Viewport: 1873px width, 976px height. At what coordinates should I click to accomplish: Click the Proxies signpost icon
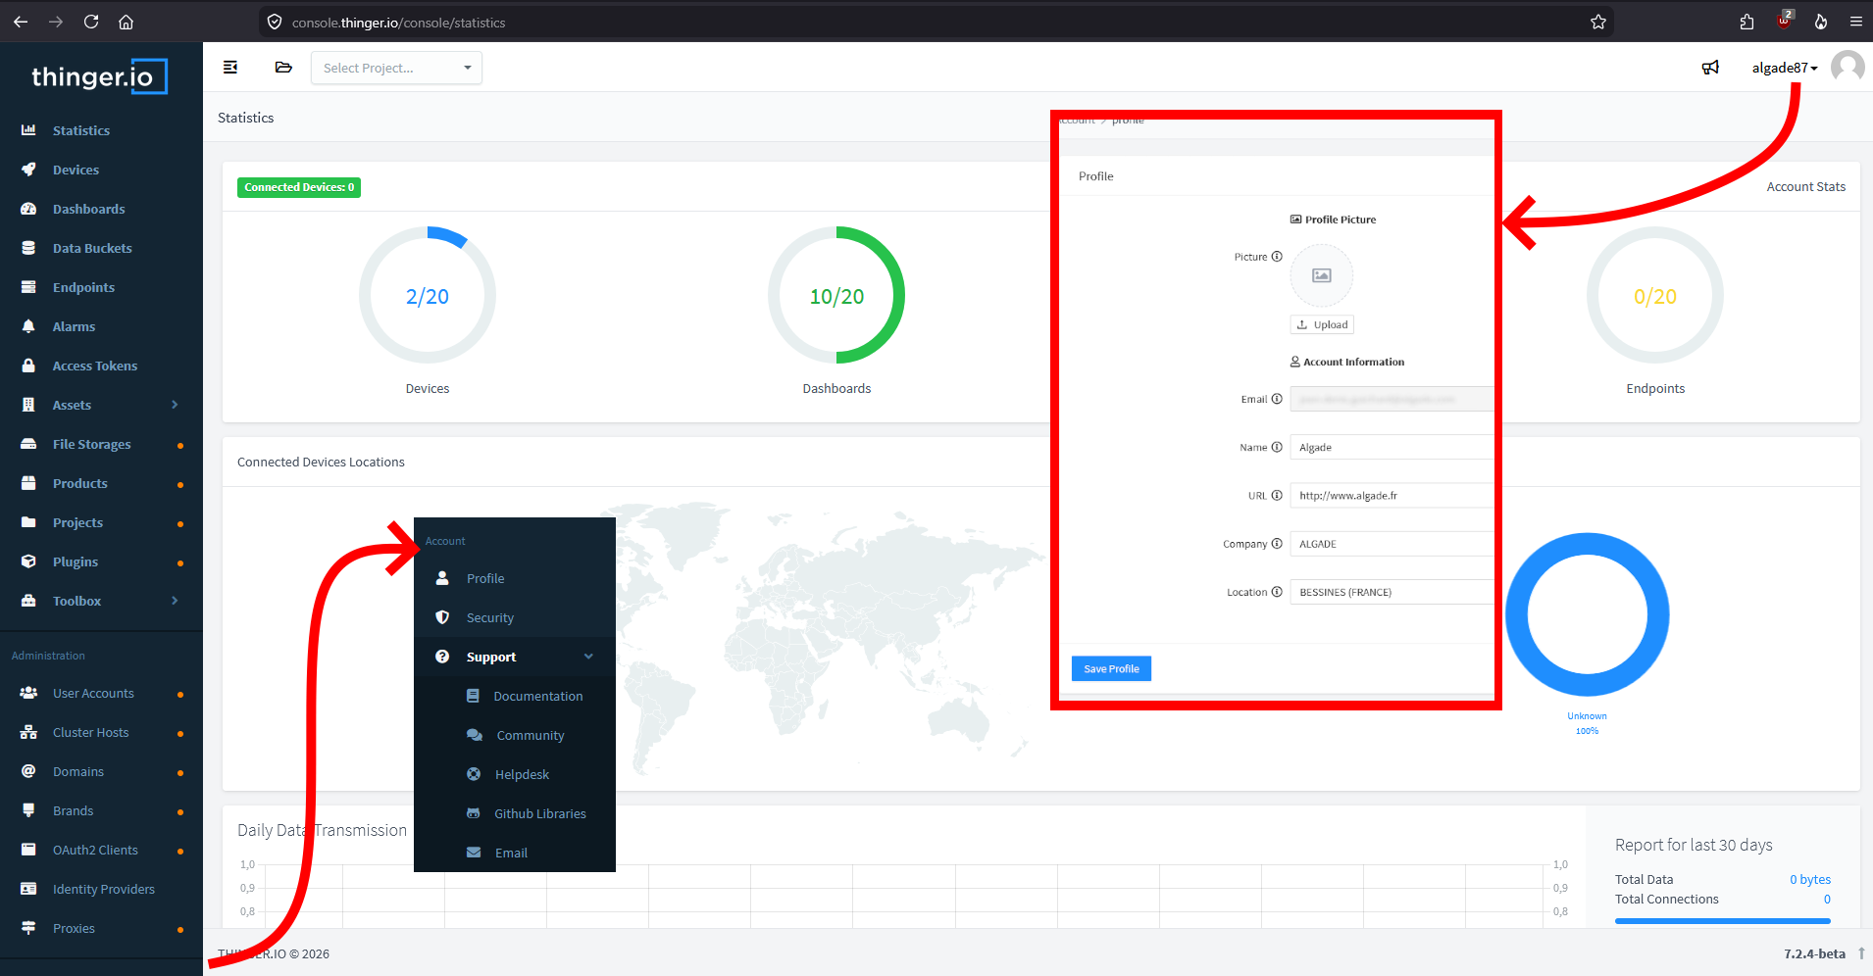coord(28,928)
